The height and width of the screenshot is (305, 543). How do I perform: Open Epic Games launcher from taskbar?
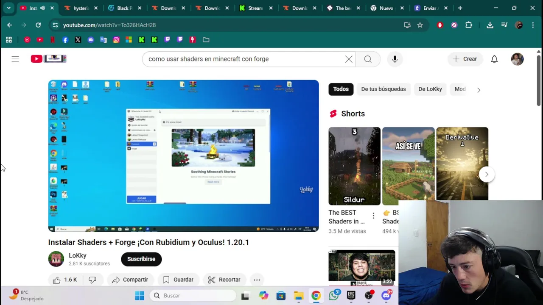click(x=351, y=295)
